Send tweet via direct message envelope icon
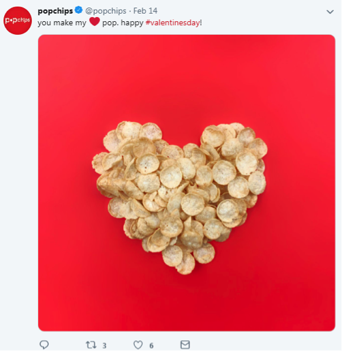 (185, 344)
